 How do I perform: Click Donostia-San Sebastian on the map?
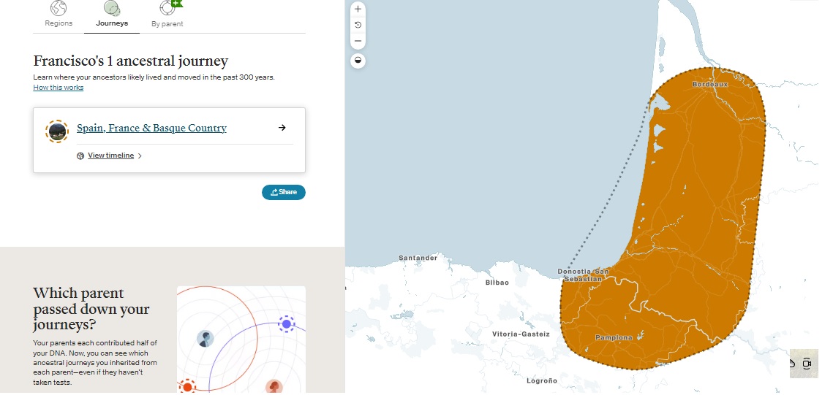583,275
